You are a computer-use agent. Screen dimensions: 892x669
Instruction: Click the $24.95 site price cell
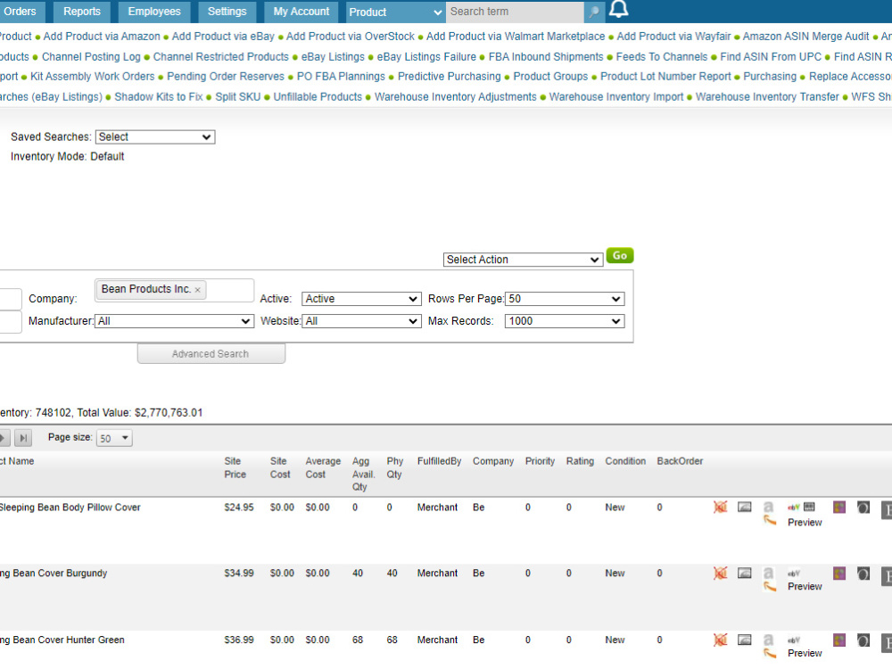(x=239, y=508)
